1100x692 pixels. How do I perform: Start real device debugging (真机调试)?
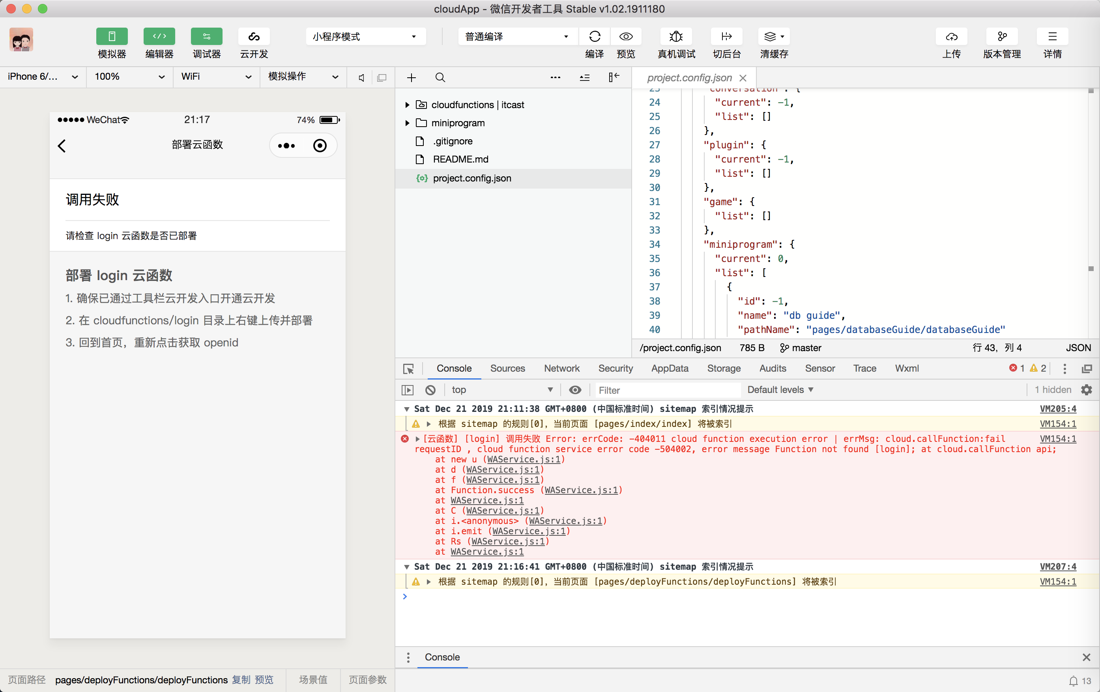[676, 37]
